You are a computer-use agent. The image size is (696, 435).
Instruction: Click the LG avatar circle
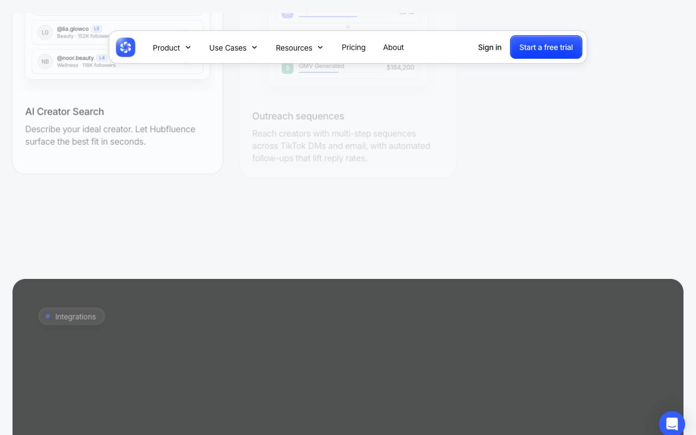click(x=45, y=33)
